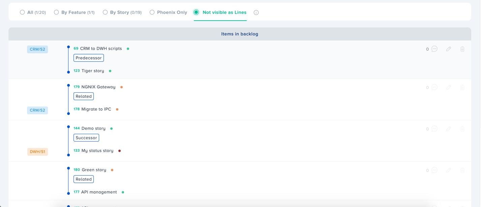The width and height of the screenshot is (481, 207).
Task: Click the DWH/S1 team label
Action: (37, 152)
